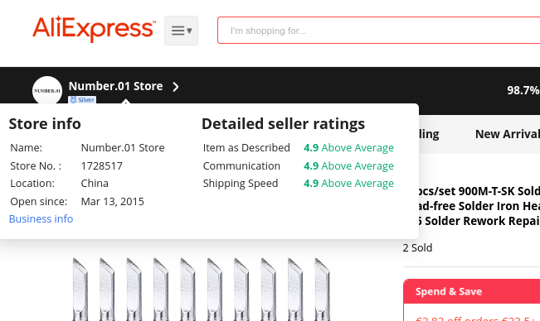This screenshot has height=321, width=540.
Task: Click the Communication 4.9 Above Average rating
Action: [x=348, y=165]
